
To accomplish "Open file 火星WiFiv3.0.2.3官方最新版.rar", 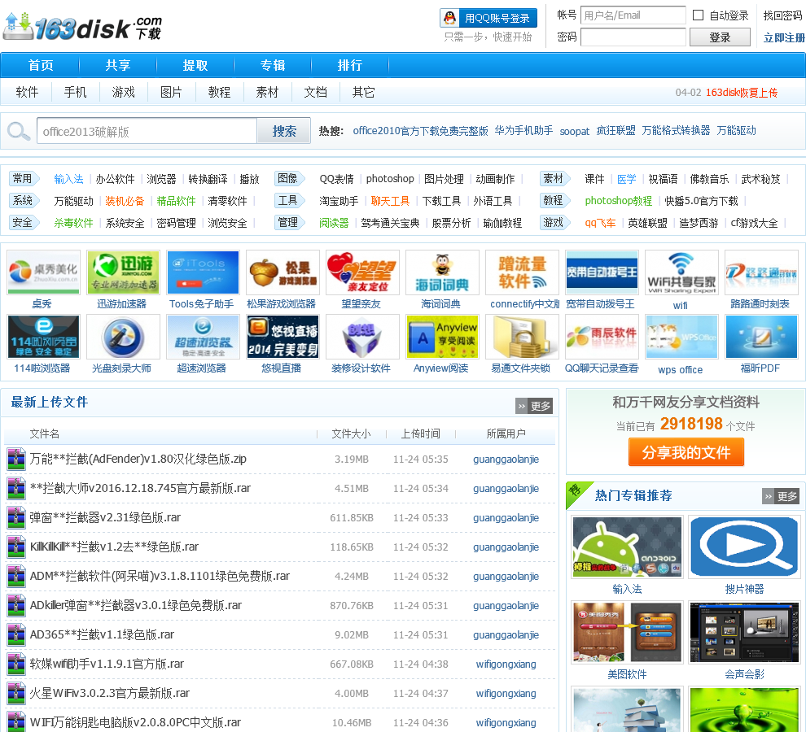I will coord(109,693).
